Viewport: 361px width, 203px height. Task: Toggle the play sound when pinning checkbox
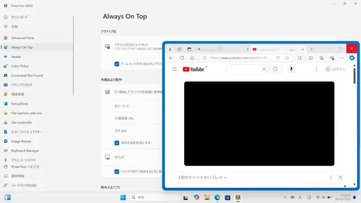[117, 171]
